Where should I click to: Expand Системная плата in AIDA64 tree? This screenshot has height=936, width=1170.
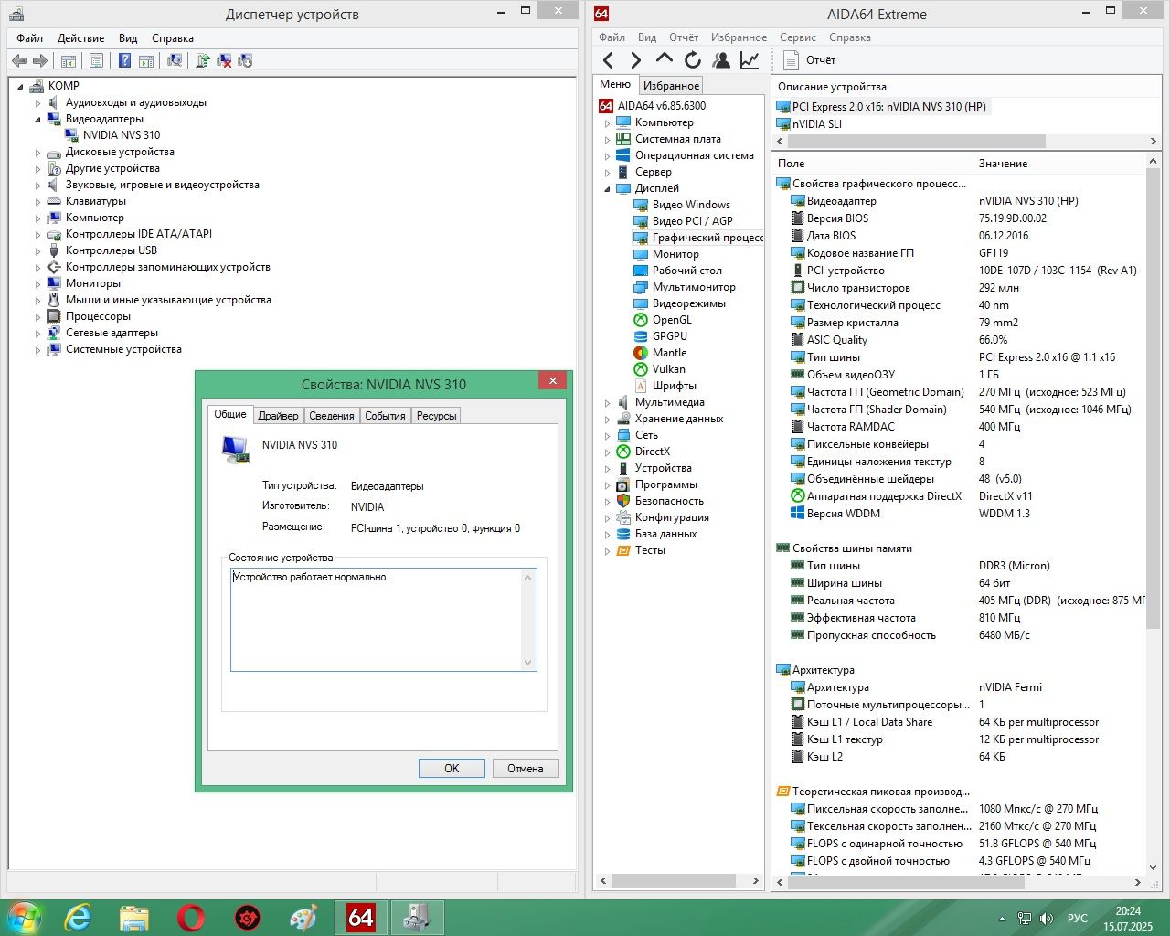[607, 140]
